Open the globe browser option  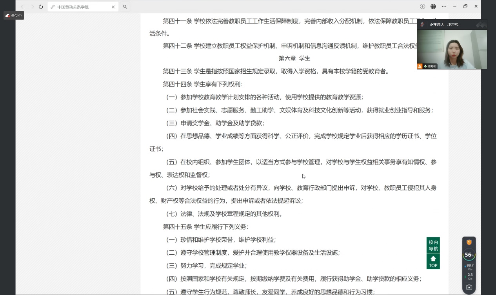tap(433, 6)
